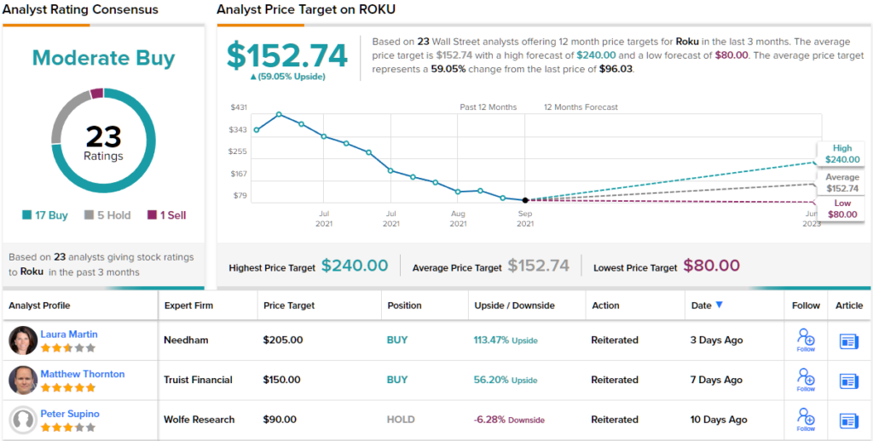Click the BUY position for Laura Martin
This screenshot has width=873, height=441.
coord(397,340)
